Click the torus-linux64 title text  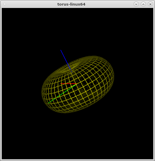pos(71,4)
